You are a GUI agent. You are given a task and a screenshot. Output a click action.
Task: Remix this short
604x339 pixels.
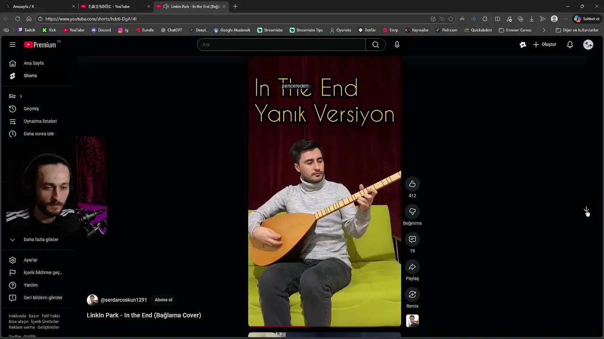(x=412, y=294)
